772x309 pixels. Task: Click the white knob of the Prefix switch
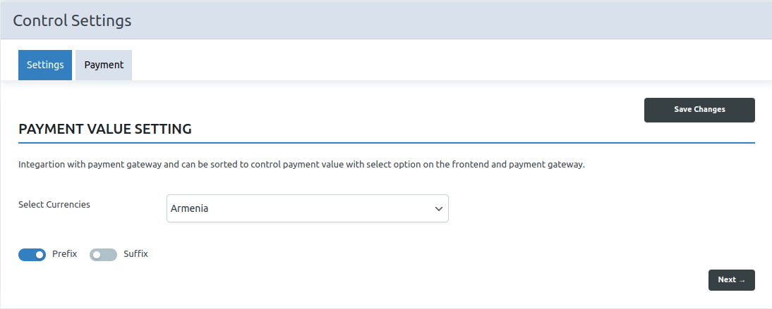tap(40, 254)
